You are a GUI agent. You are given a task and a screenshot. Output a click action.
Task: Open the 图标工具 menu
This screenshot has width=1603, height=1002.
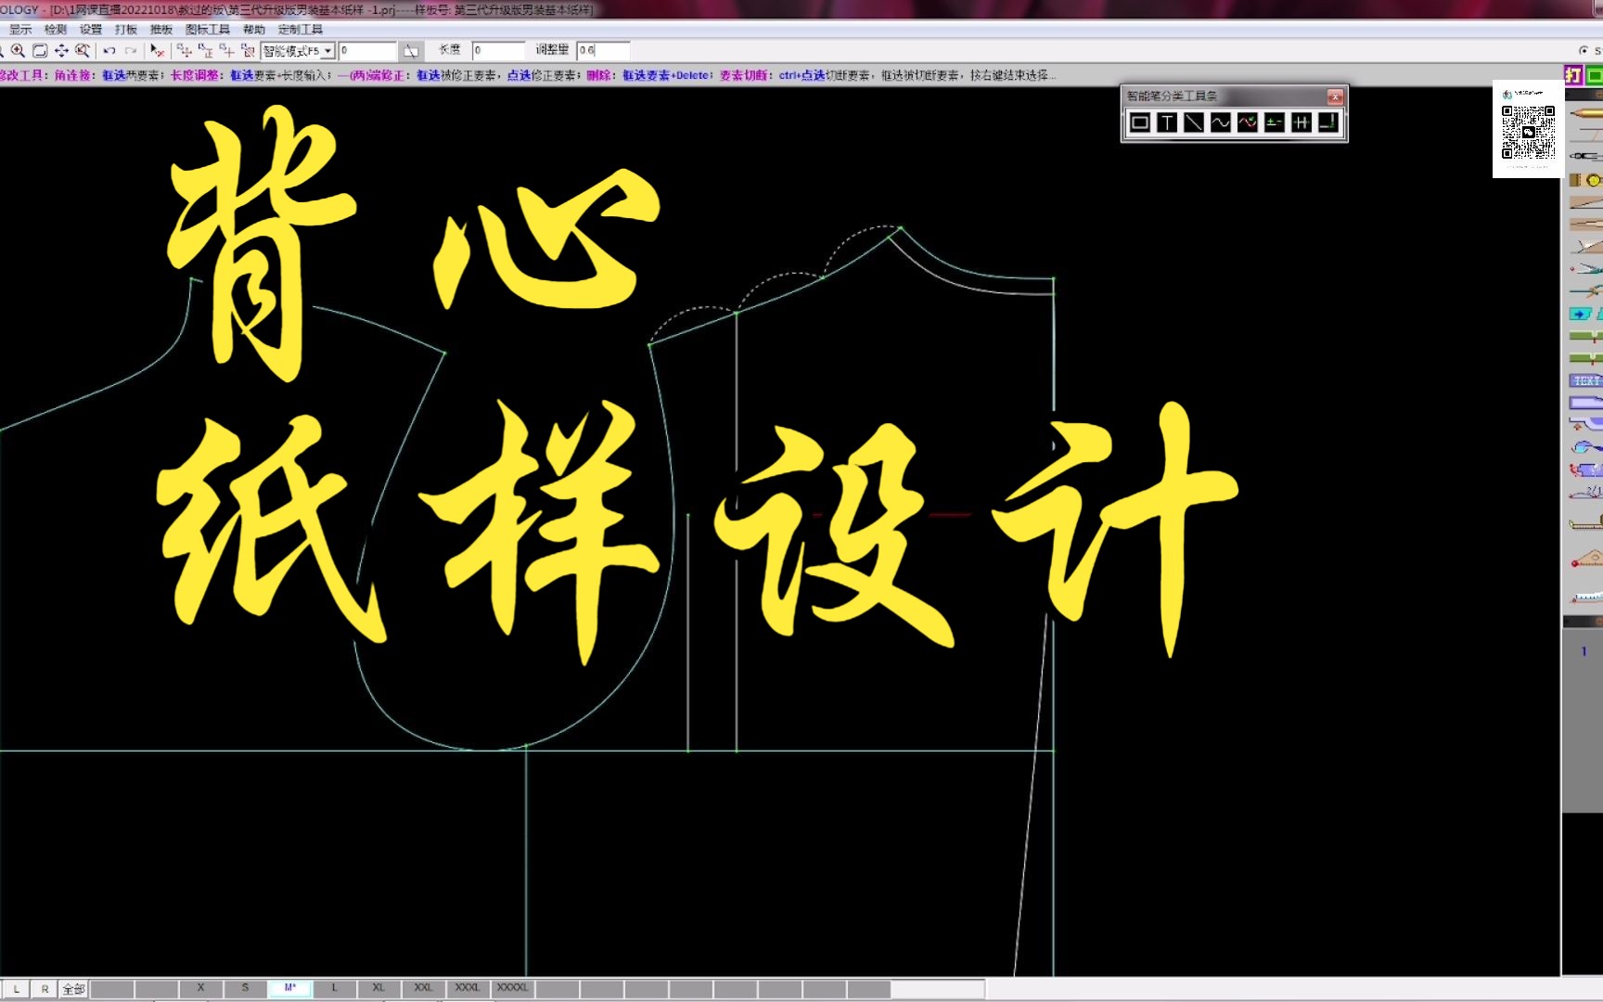(208, 30)
